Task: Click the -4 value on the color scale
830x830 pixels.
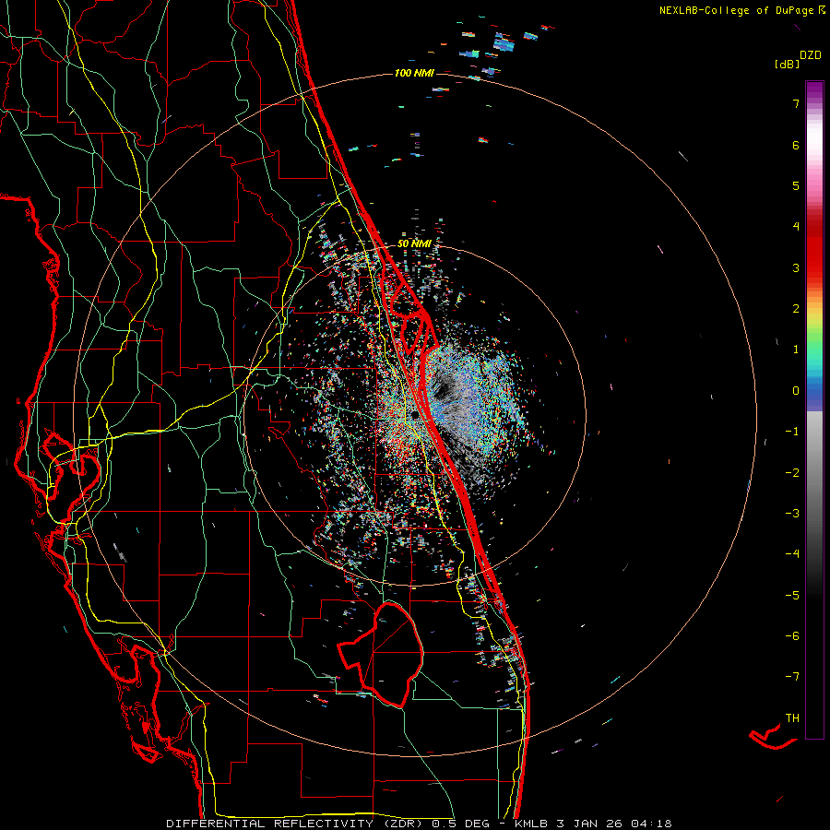Action: pos(792,554)
